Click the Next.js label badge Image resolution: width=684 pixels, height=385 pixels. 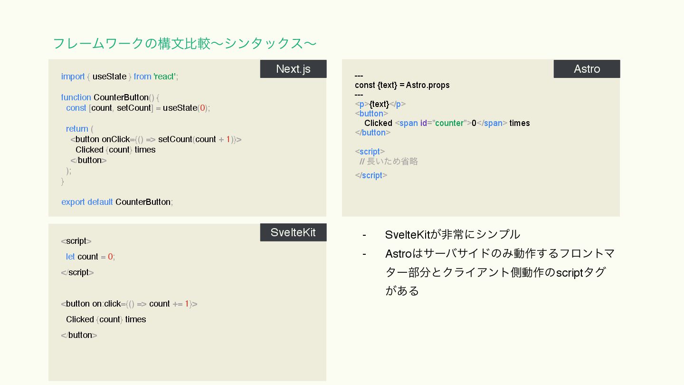(x=293, y=69)
